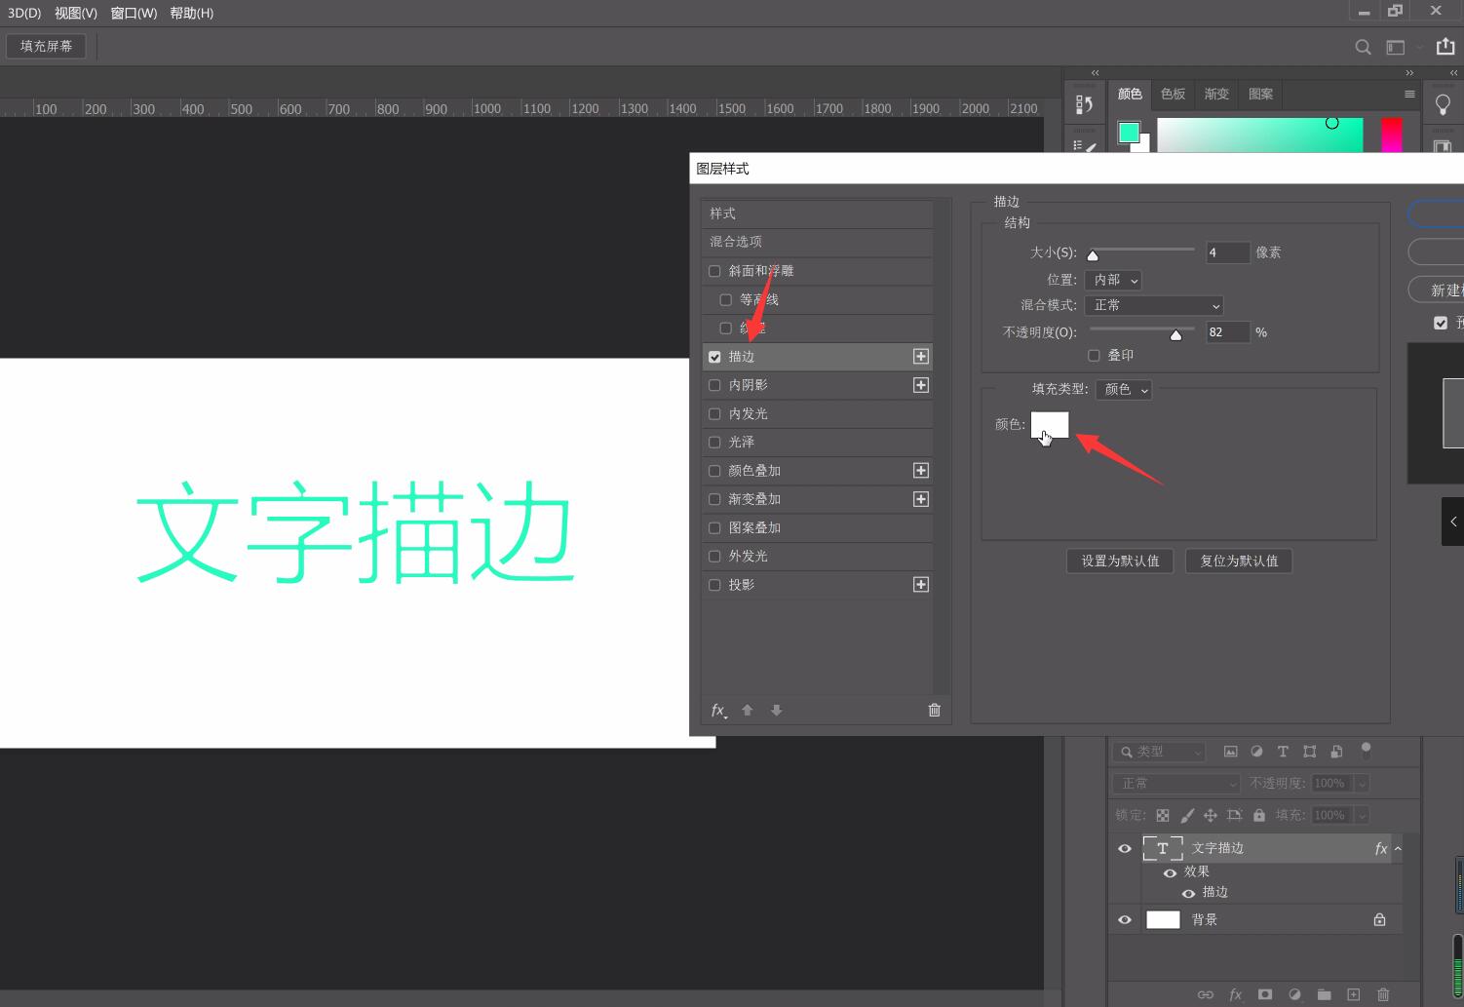Lock image pixels brush icon
This screenshot has height=1007, width=1464.
1187,815
